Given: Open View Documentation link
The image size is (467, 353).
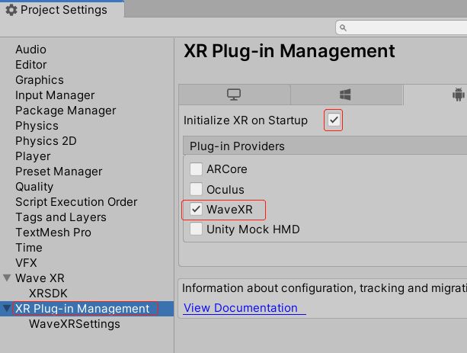Looking at the screenshot, I should 241,308.
